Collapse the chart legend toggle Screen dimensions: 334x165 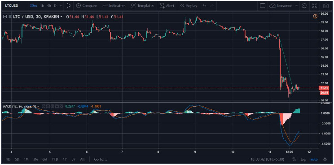click(x=4, y=17)
